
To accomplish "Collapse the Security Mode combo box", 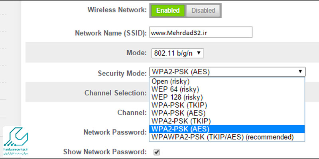I will point(227,72).
